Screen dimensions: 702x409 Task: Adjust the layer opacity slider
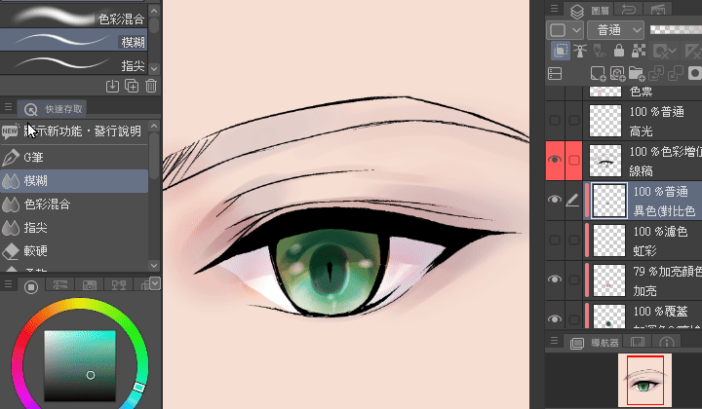coord(676,29)
